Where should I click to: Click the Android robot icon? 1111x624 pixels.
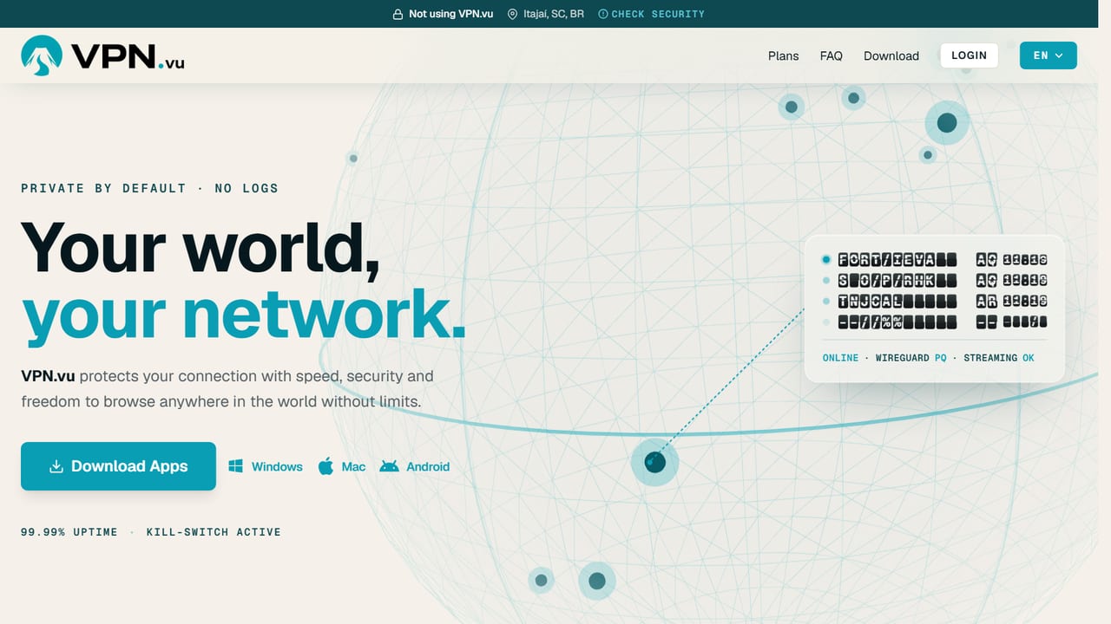pos(390,466)
